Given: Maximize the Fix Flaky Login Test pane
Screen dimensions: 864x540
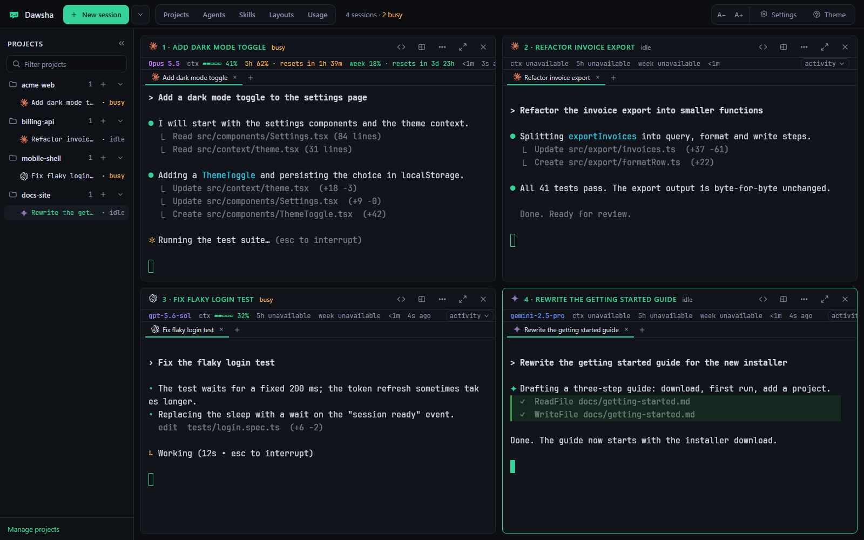Looking at the screenshot, I should pyautogui.click(x=463, y=299).
